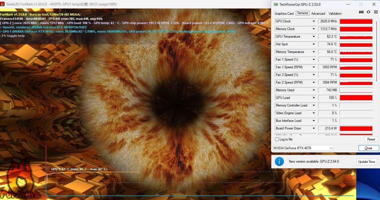Open the GPU-Z hamburger menu

pyautogui.click(x=376, y=12)
